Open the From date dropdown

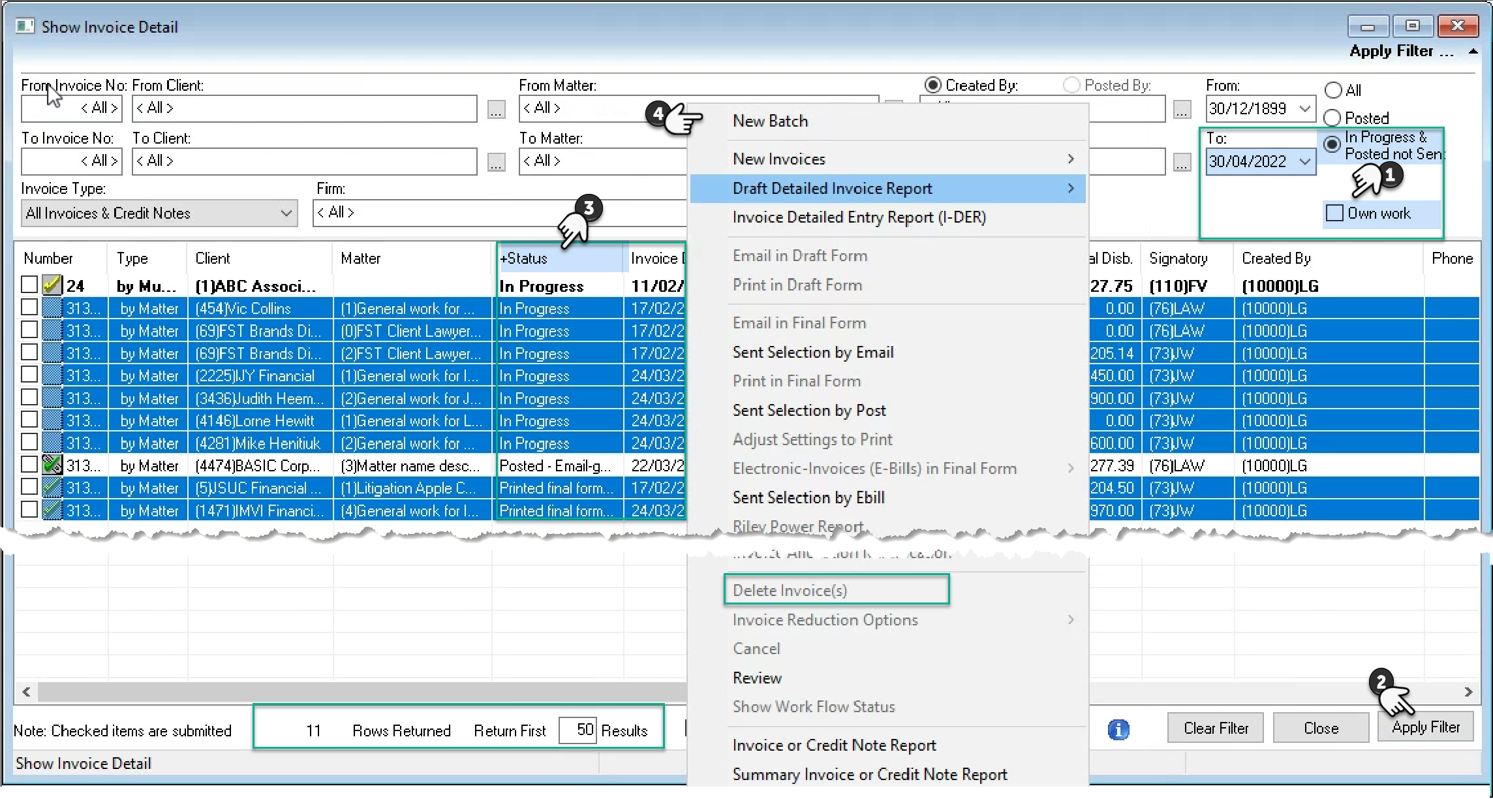pos(1304,108)
